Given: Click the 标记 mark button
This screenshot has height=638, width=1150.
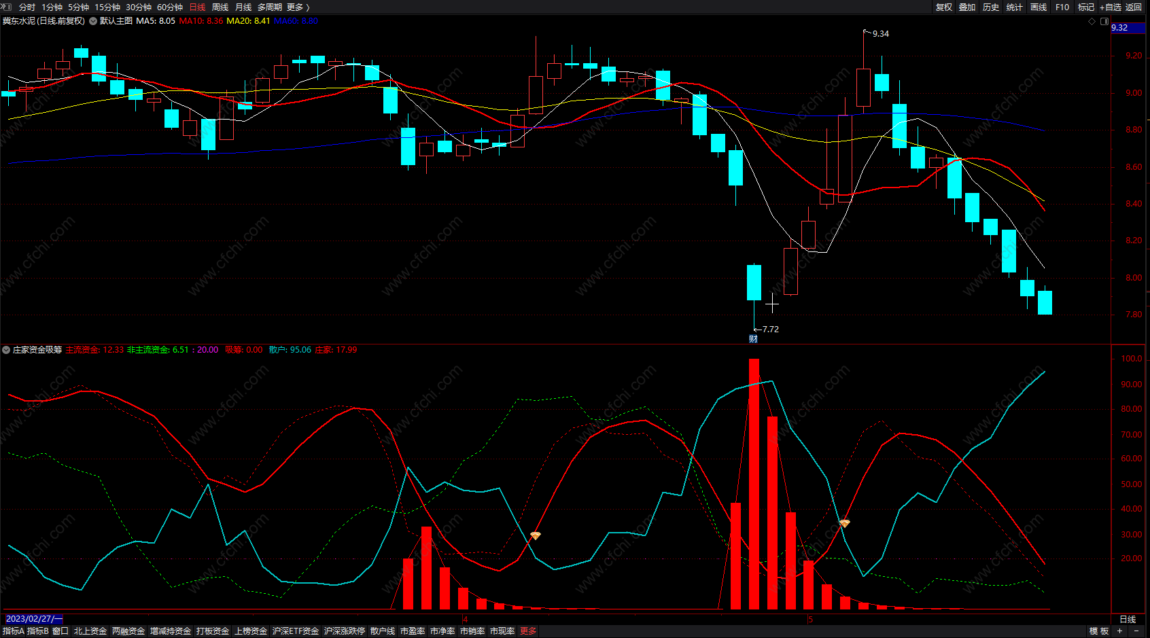Looking at the screenshot, I should click(1086, 7).
